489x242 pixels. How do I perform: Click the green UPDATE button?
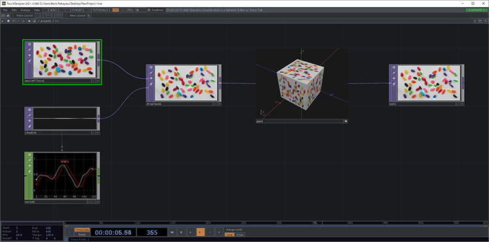(476, 10)
